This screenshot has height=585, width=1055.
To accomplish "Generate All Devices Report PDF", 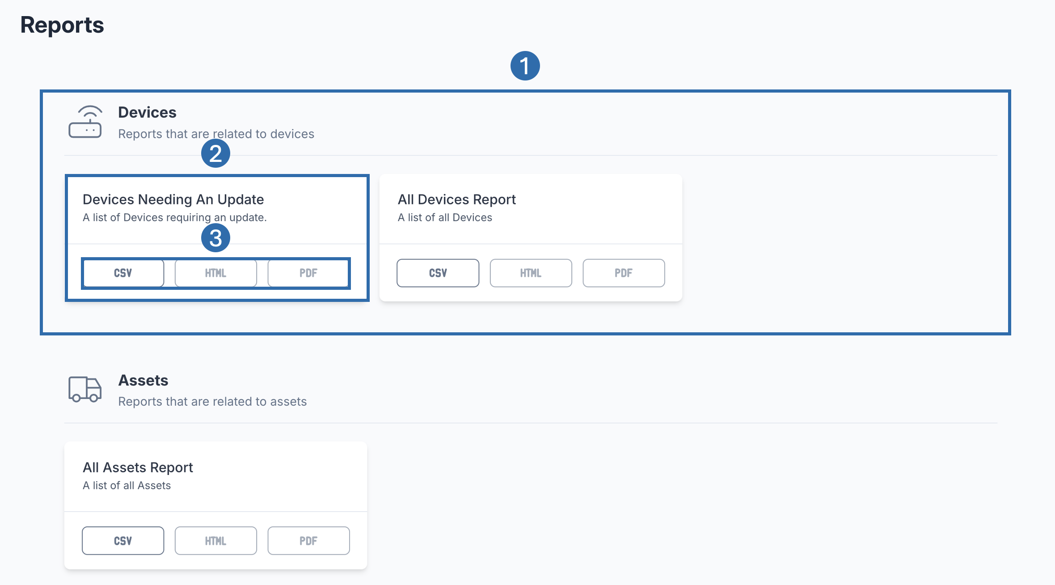I will [624, 273].
